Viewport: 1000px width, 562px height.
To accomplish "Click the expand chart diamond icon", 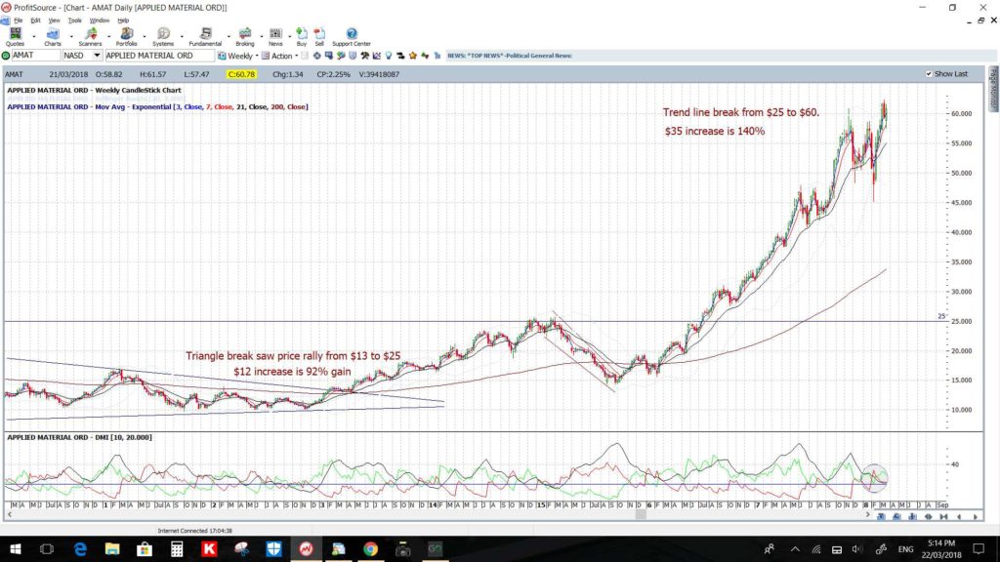I will pos(928,517).
